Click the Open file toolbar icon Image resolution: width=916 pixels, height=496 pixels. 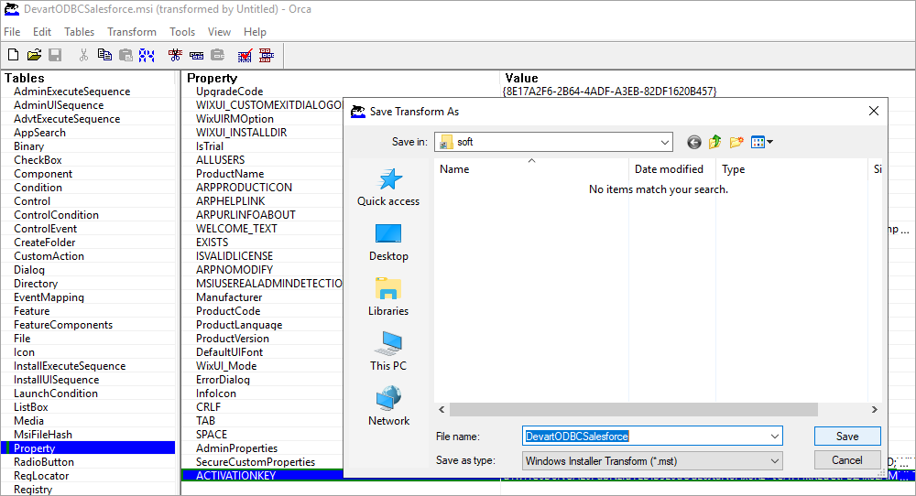tap(34, 55)
